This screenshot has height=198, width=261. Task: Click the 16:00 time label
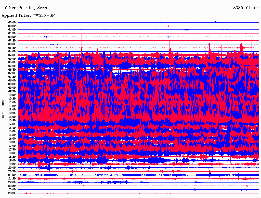click(12, 139)
